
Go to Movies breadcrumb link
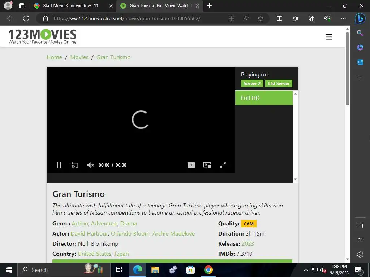(79, 57)
